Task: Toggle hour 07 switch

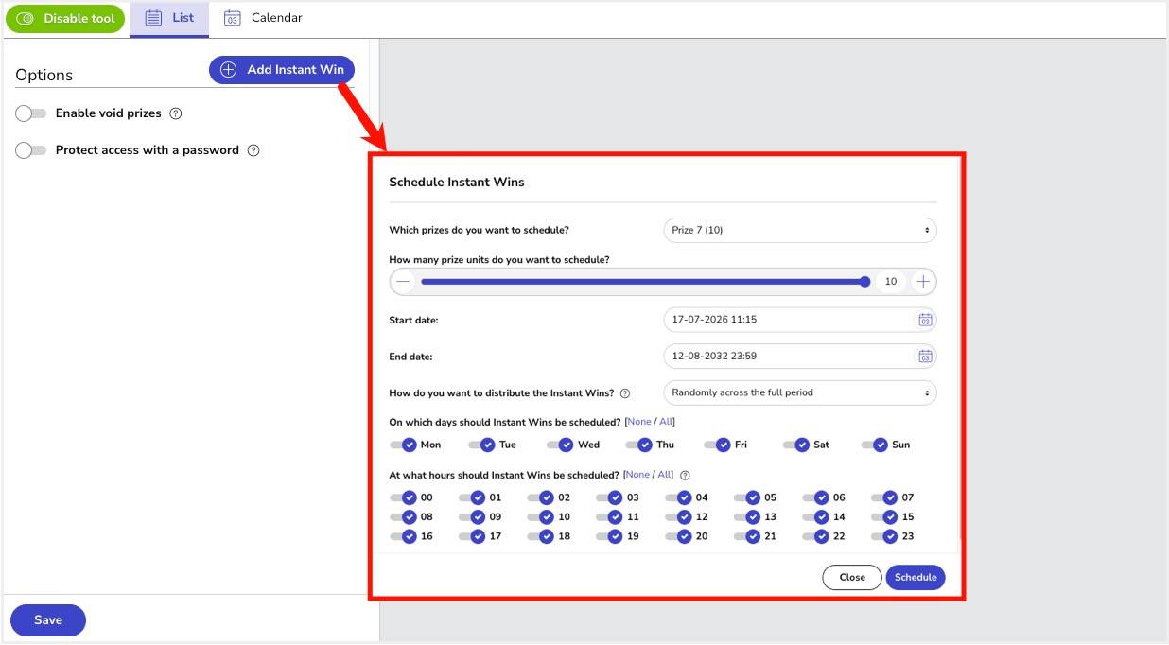Action: pyautogui.click(x=884, y=497)
